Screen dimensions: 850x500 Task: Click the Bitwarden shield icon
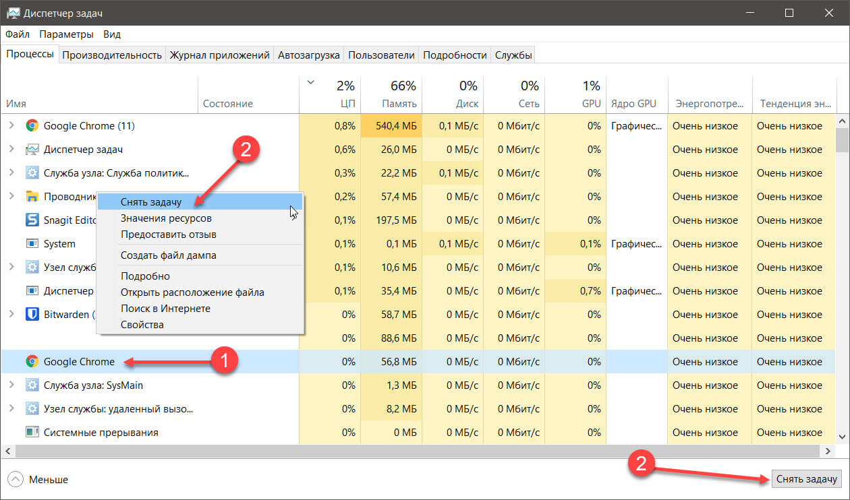(32, 315)
